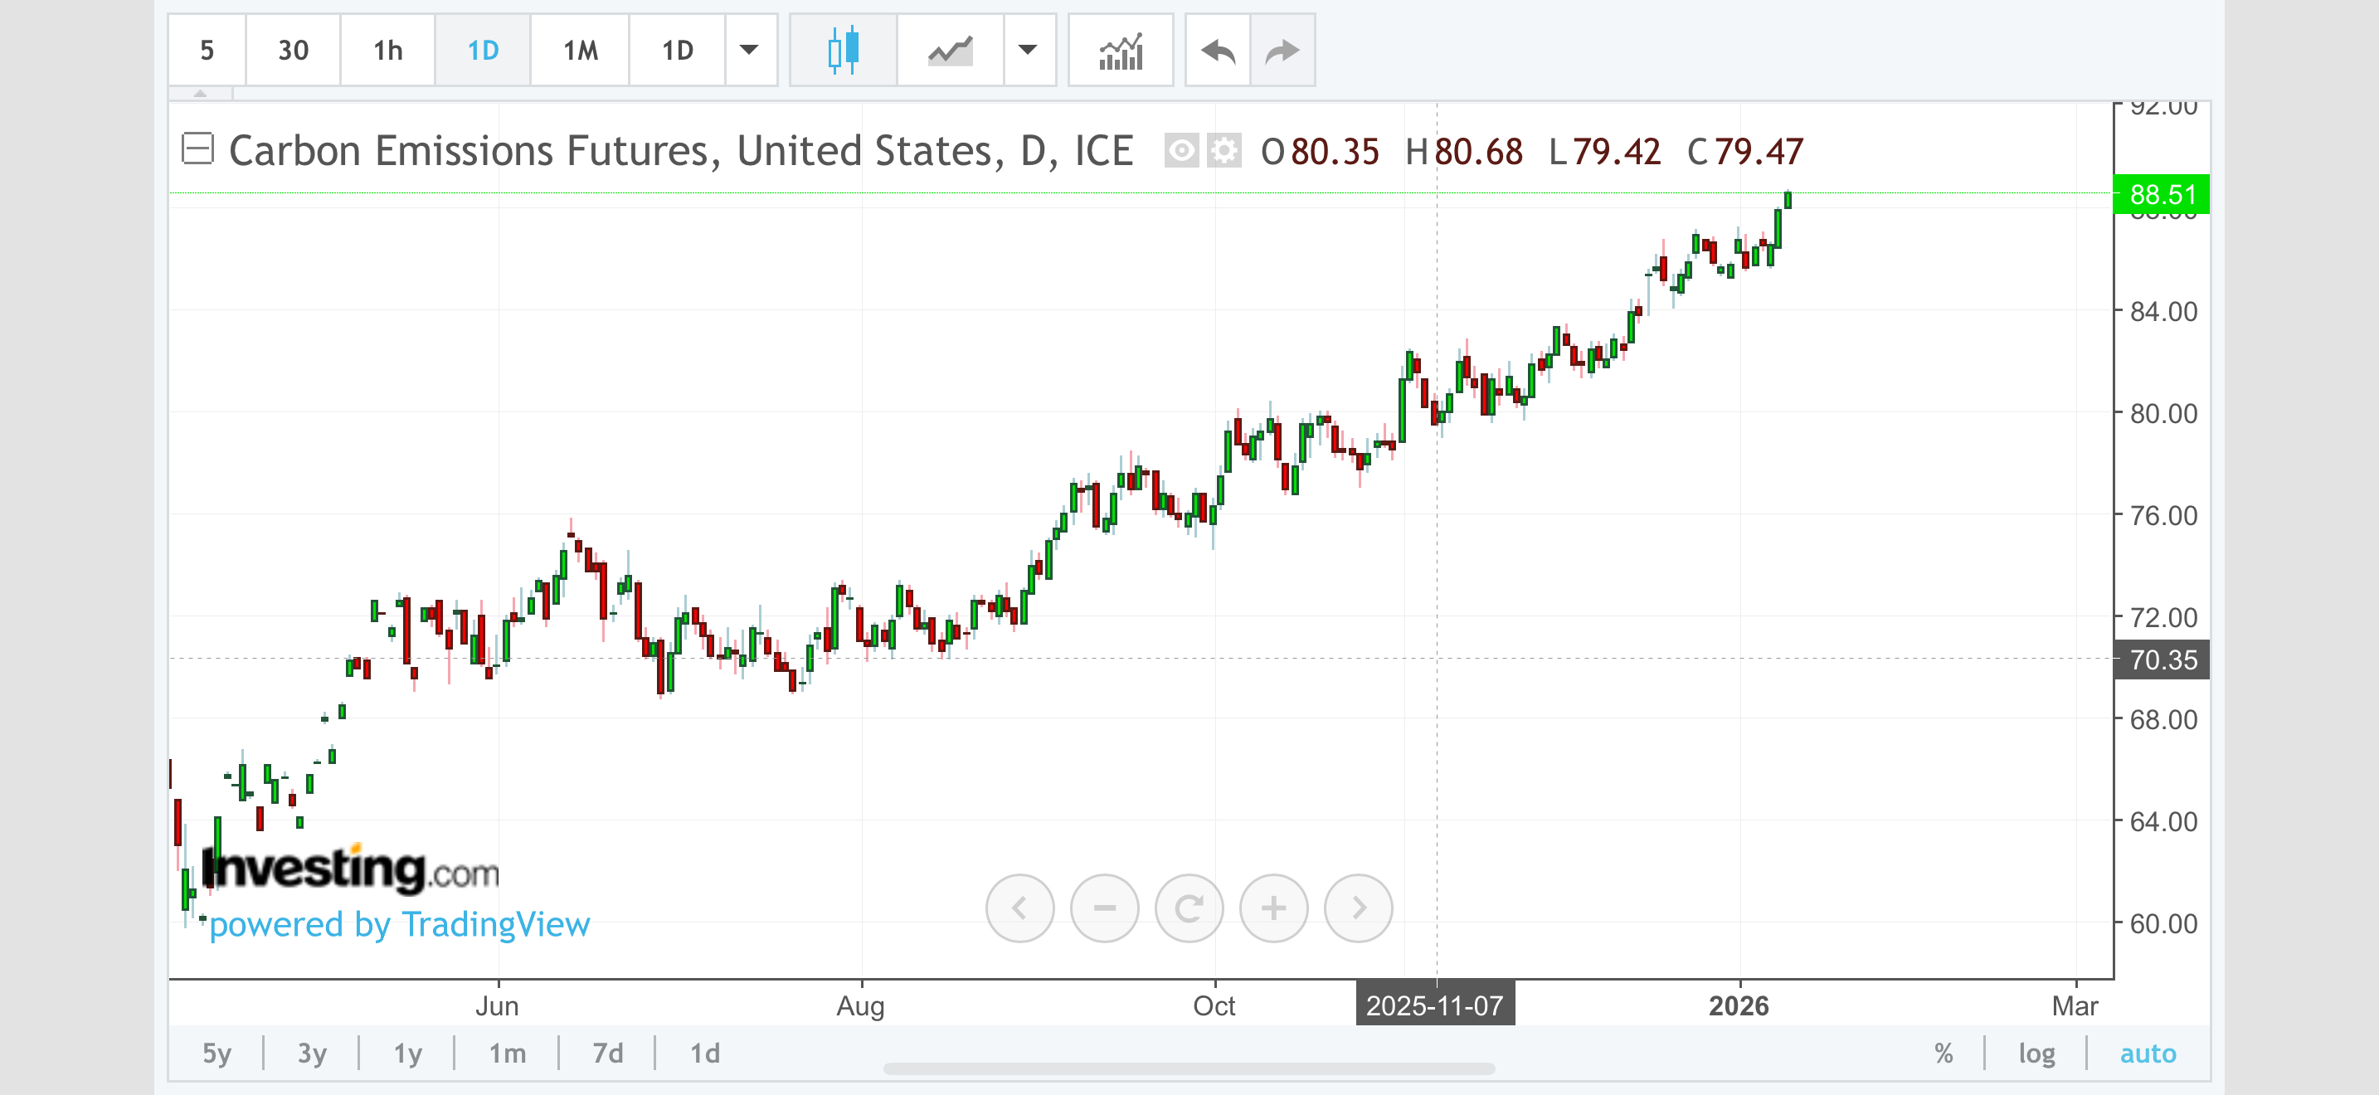Screen dimensions: 2379x1095
Task: Click the undo arrow icon
Action: click(x=1219, y=51)
